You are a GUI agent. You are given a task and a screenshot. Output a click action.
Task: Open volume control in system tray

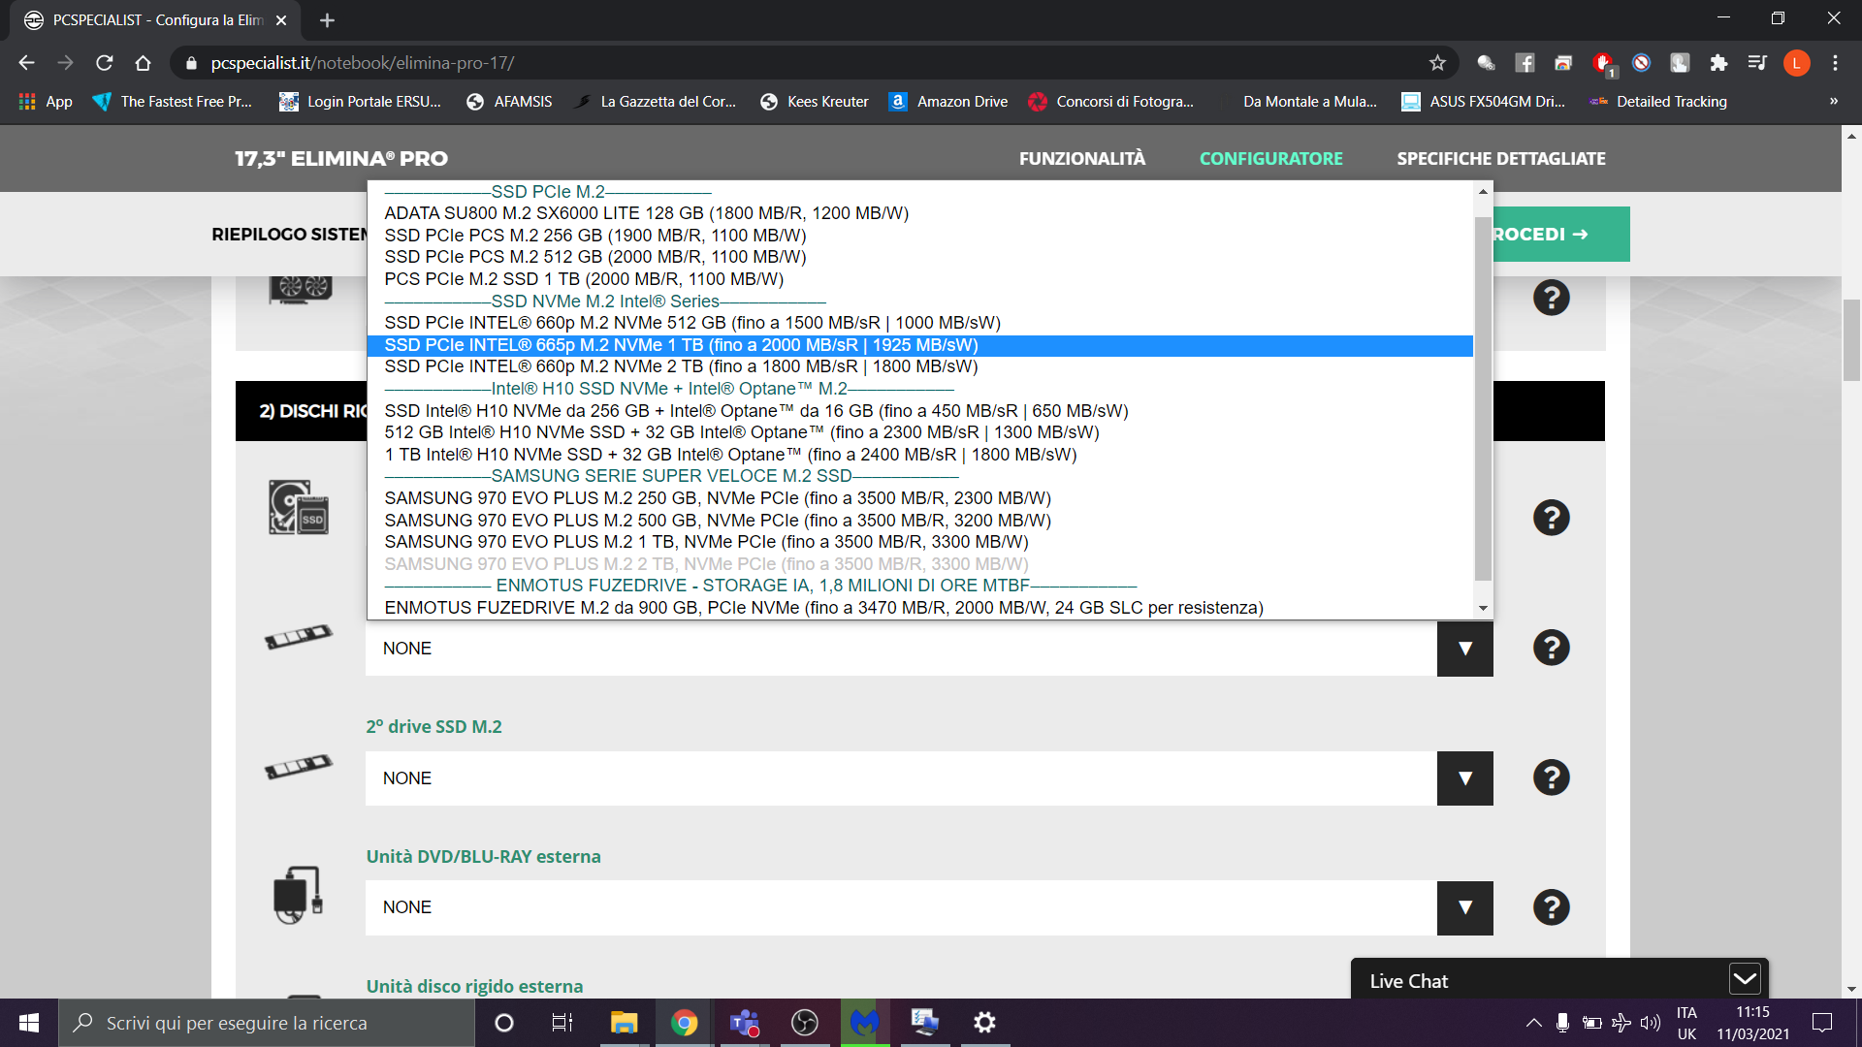(1650, 1023)
